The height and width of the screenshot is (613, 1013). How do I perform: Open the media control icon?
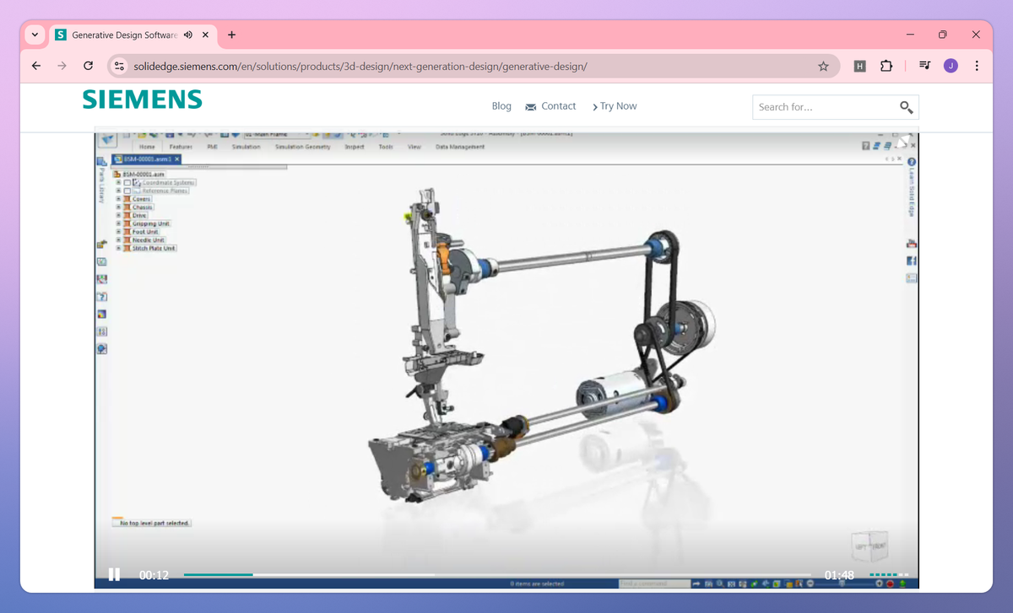(x=925, y=66)
